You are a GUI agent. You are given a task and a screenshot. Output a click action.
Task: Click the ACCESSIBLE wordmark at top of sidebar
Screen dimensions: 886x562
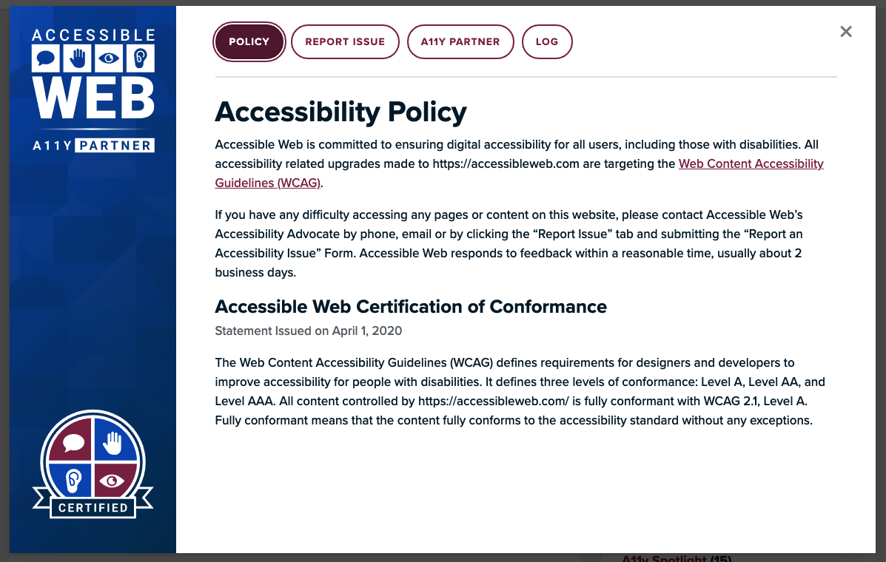[x=93, y=35]
